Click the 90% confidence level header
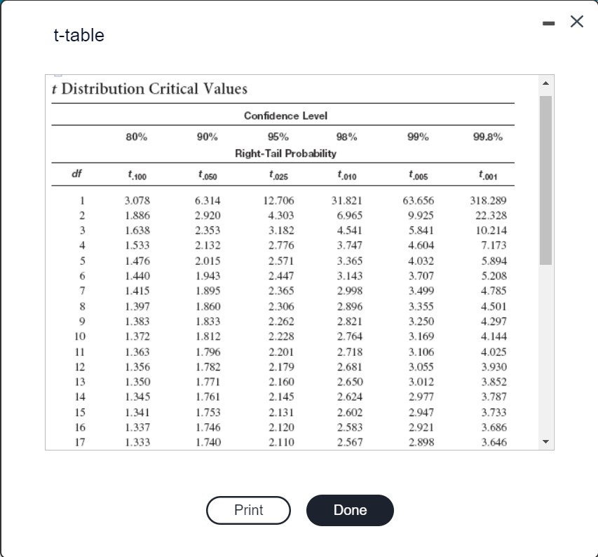Screen dimensions: 598x557 tap(207, 137)
